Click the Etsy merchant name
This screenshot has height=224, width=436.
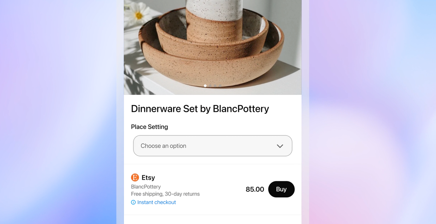pyautogui.click(x=148, y=178)
